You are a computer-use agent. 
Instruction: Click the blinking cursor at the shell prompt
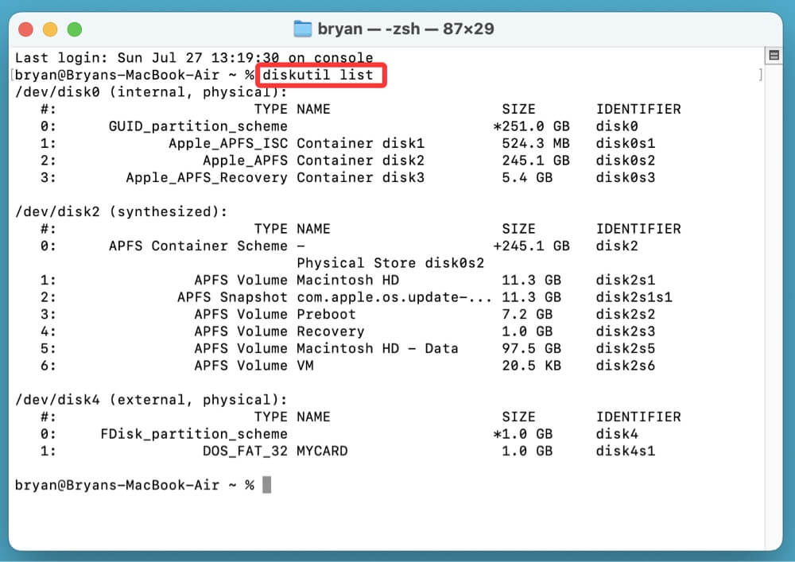tap(267, 483)
